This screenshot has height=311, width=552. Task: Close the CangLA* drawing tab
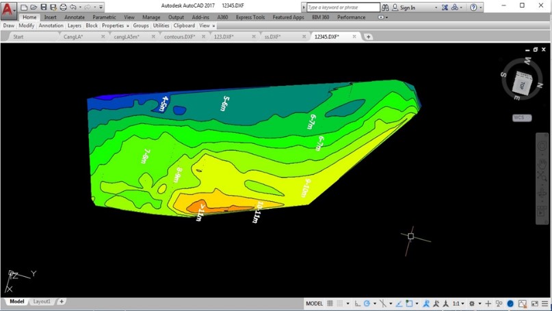tap(103, 37)
